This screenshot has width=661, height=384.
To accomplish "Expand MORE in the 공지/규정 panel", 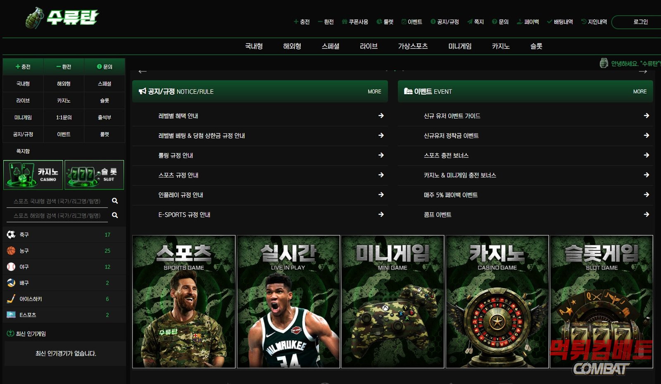I will (374, 92).
